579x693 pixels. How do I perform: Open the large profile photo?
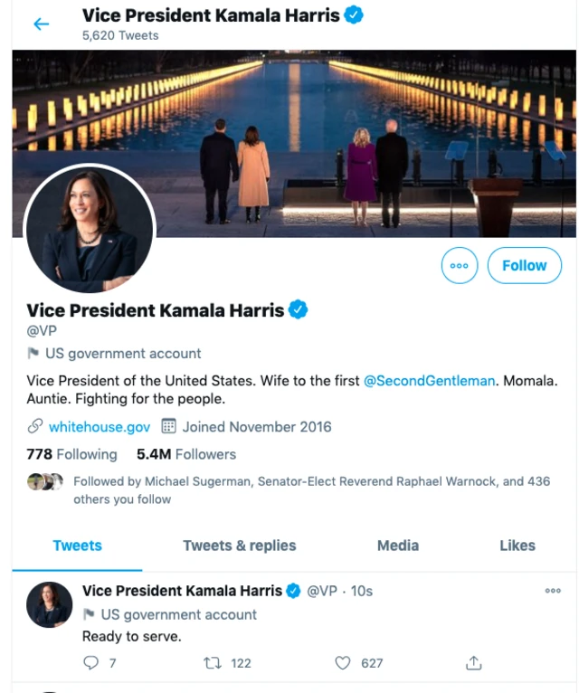click(90, 229)
